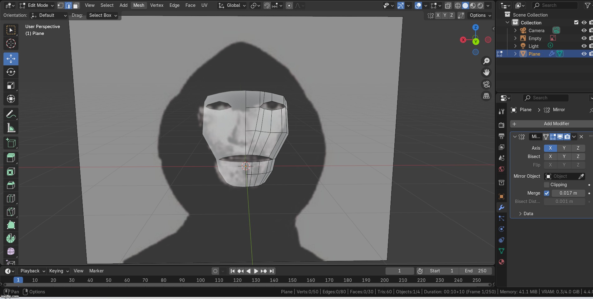Screen dimensions: 593x299
Task: Expand the Plane tree item
Action: point(515,54)
